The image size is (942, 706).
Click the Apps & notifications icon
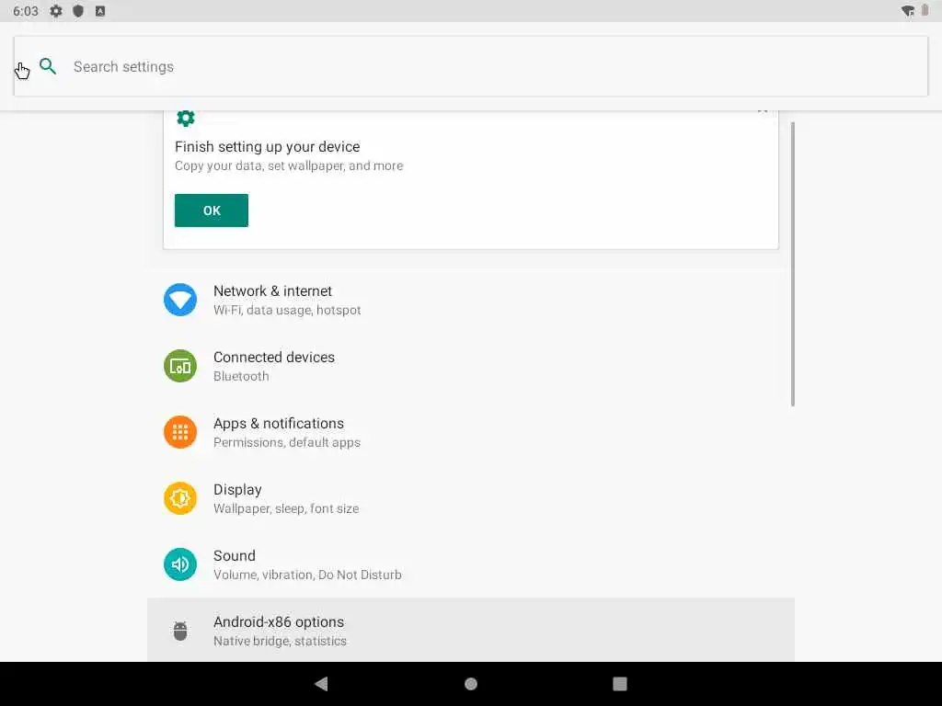pyautogui.click(x=180, y=432)
